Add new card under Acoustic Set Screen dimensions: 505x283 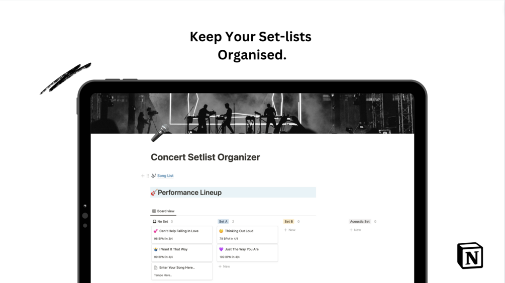(x=355, y=230)
